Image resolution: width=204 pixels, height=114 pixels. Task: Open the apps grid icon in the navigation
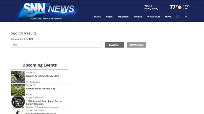coord(178,16)
